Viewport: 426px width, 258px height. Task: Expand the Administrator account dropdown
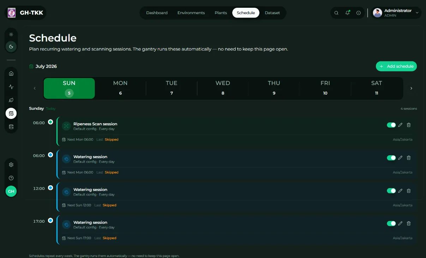coord(417,13)
